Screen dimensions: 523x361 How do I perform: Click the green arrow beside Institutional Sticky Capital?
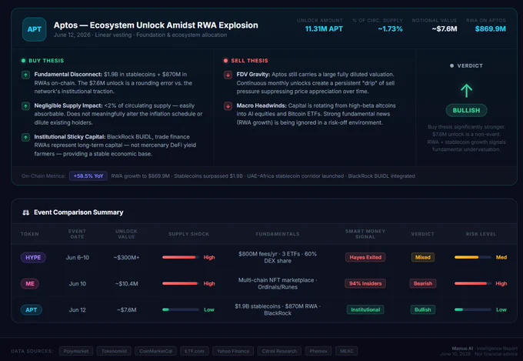pos(25,137)
